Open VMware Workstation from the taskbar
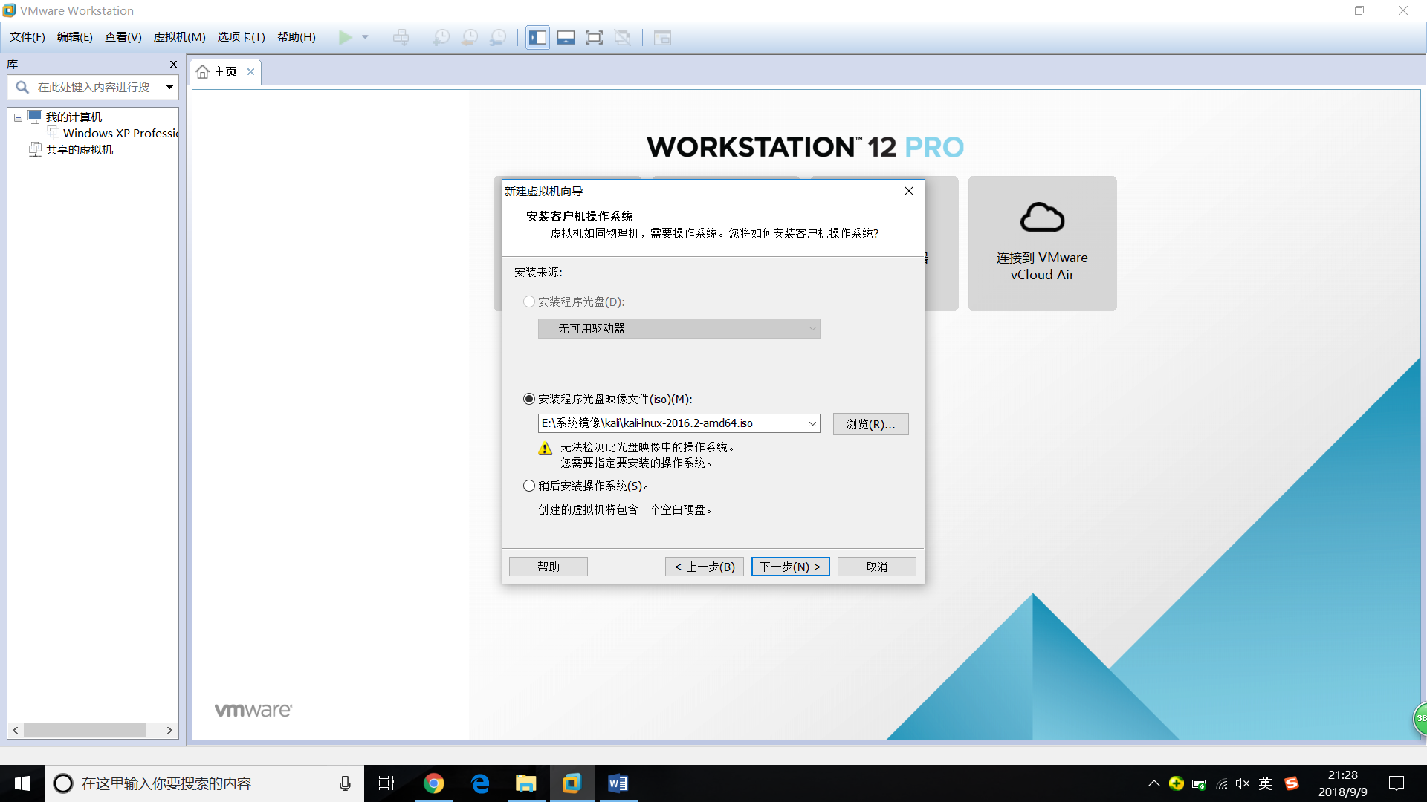 (x=572, y=783)
